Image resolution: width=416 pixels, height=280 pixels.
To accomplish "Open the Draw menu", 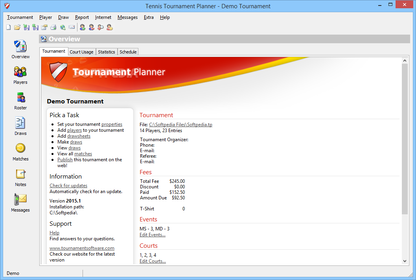I will coord(63,17).
